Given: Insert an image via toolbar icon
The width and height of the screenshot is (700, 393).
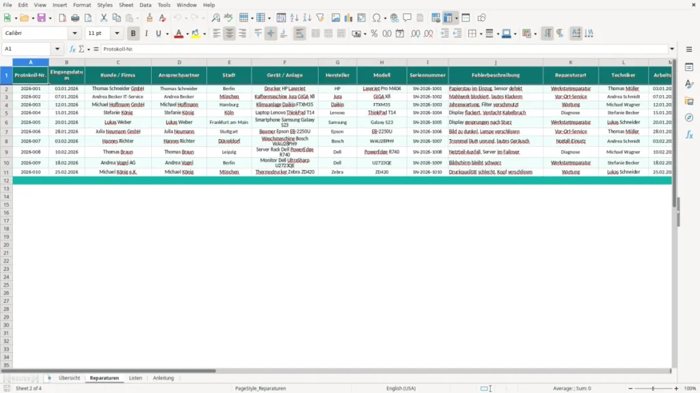Looking at the screenshot, I should 336,18.
